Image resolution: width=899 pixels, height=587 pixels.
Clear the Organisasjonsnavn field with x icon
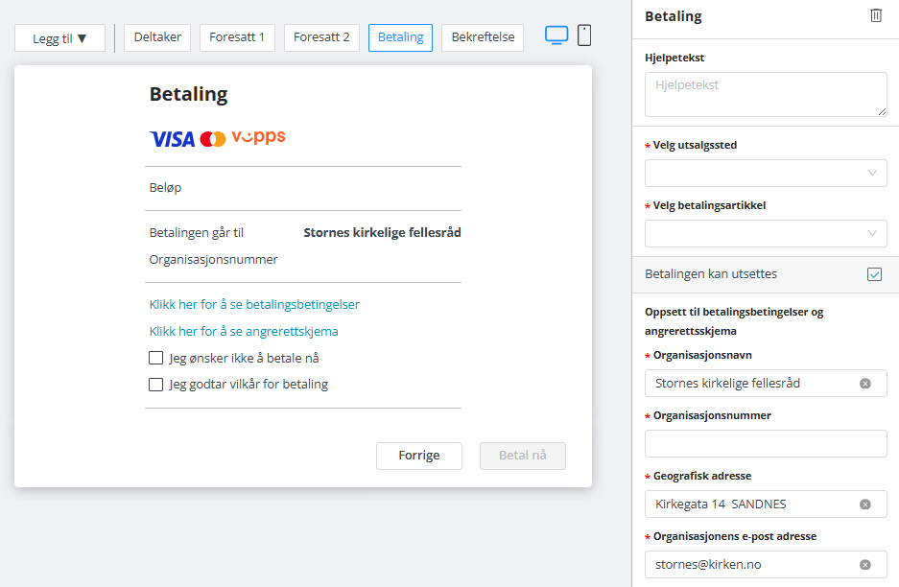click(x=864, y=384)
